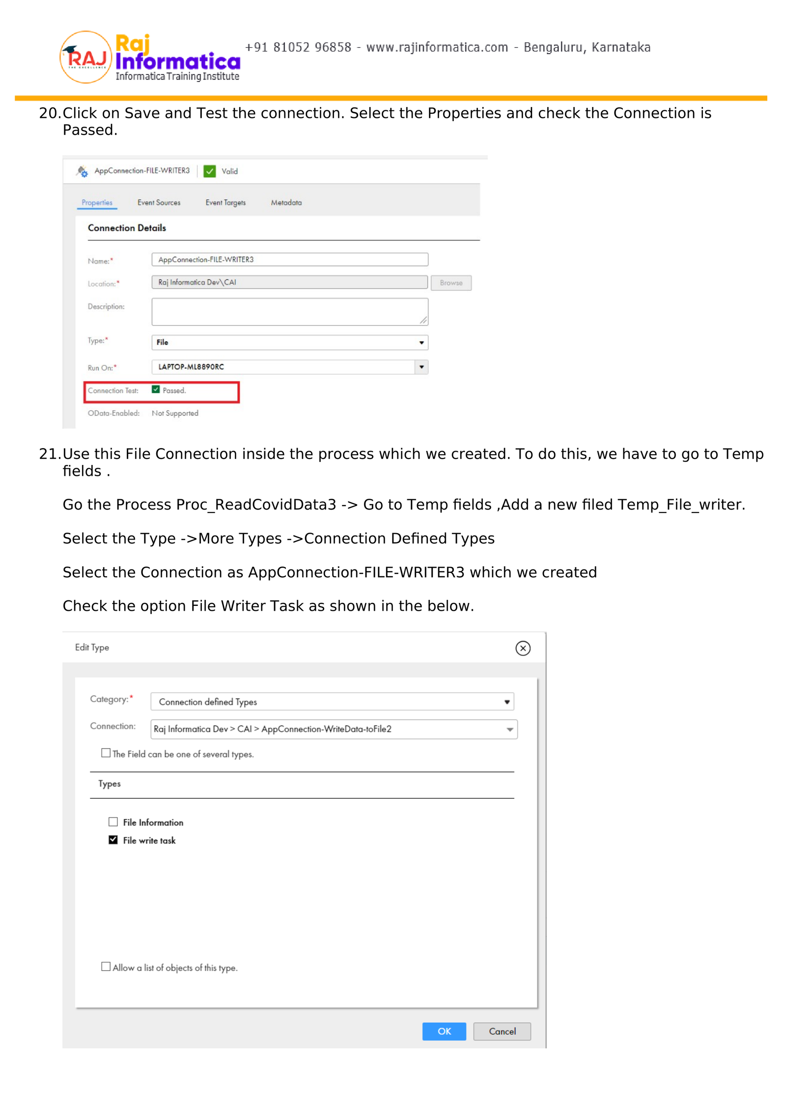Check 'The Field can be one of several types'
Viewport: 786px width, 1111px height.
click(106, 753)
